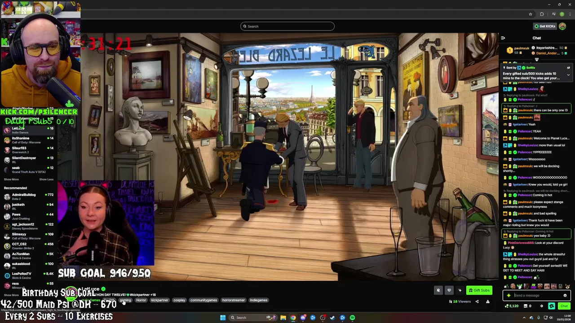Click the first emote in the chat emote row
Screen dimensions: 575x323
point(505,286)
